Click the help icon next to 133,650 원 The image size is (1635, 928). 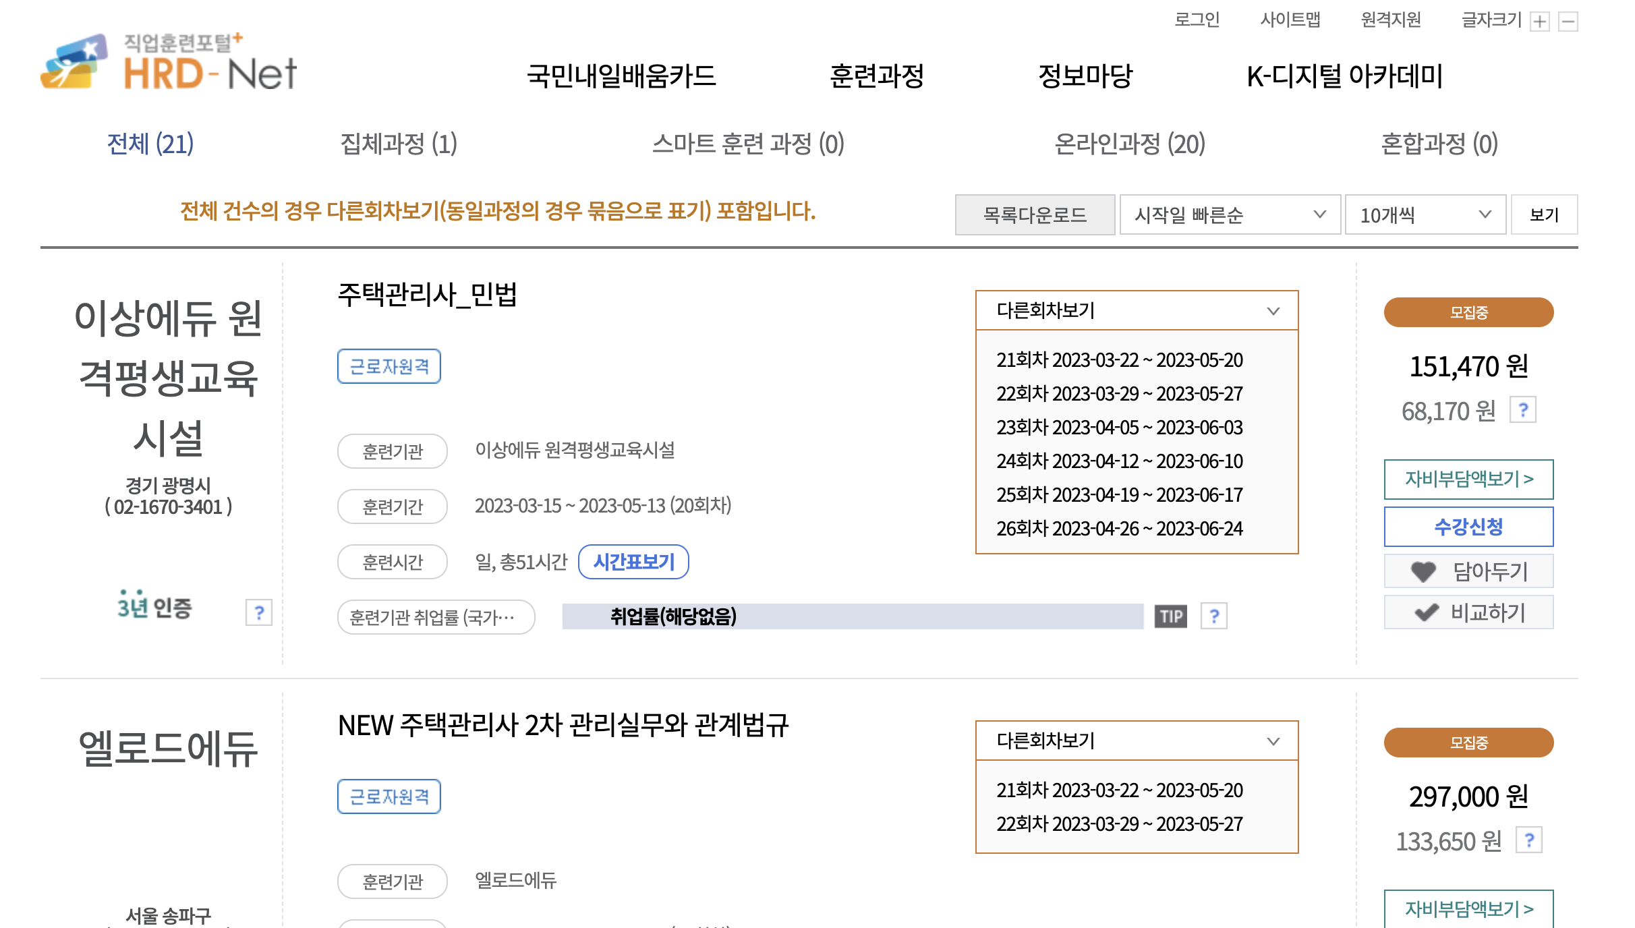coord(1529,840)
